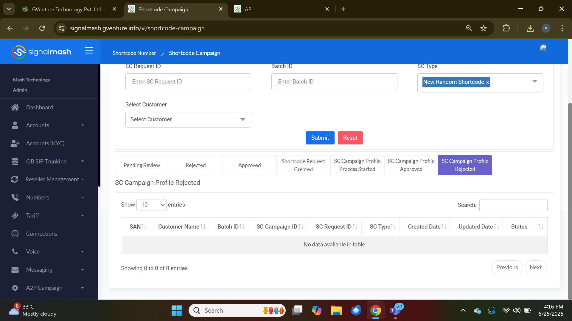The image size is (572, 321).
Task: Expand the Reseller Management submenu arrow
Action: 83,180
